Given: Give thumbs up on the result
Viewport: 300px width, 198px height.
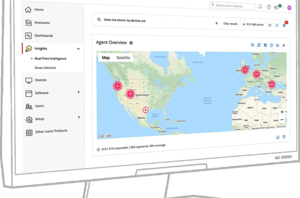Looking at the screenshot, I should pyautogui.click(x=278, y=137).
